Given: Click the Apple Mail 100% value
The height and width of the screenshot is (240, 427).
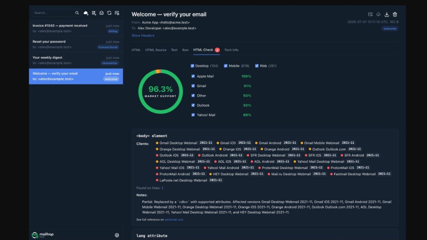Looking at the screenshot, I should pos(246,76).
